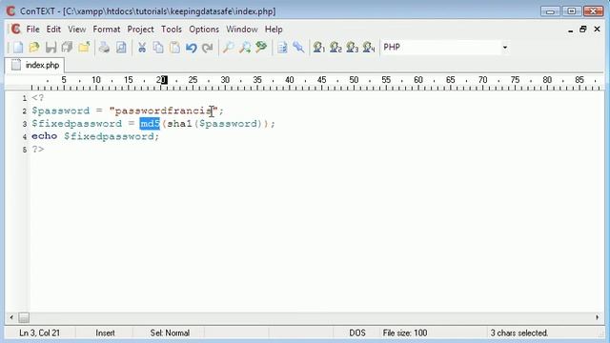The height and width of the screenshot is (343, 610).
Task: Click the Ln 3, Col 21 status entry
Action: point(39,333)
